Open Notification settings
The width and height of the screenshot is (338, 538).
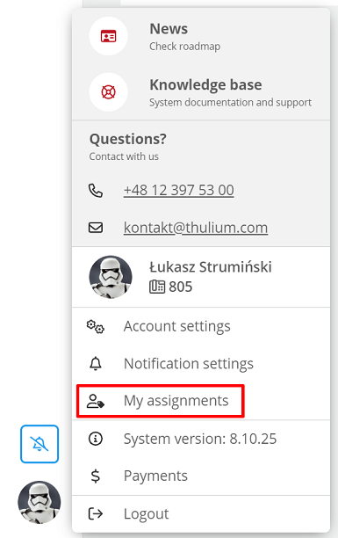pos(201,363)
